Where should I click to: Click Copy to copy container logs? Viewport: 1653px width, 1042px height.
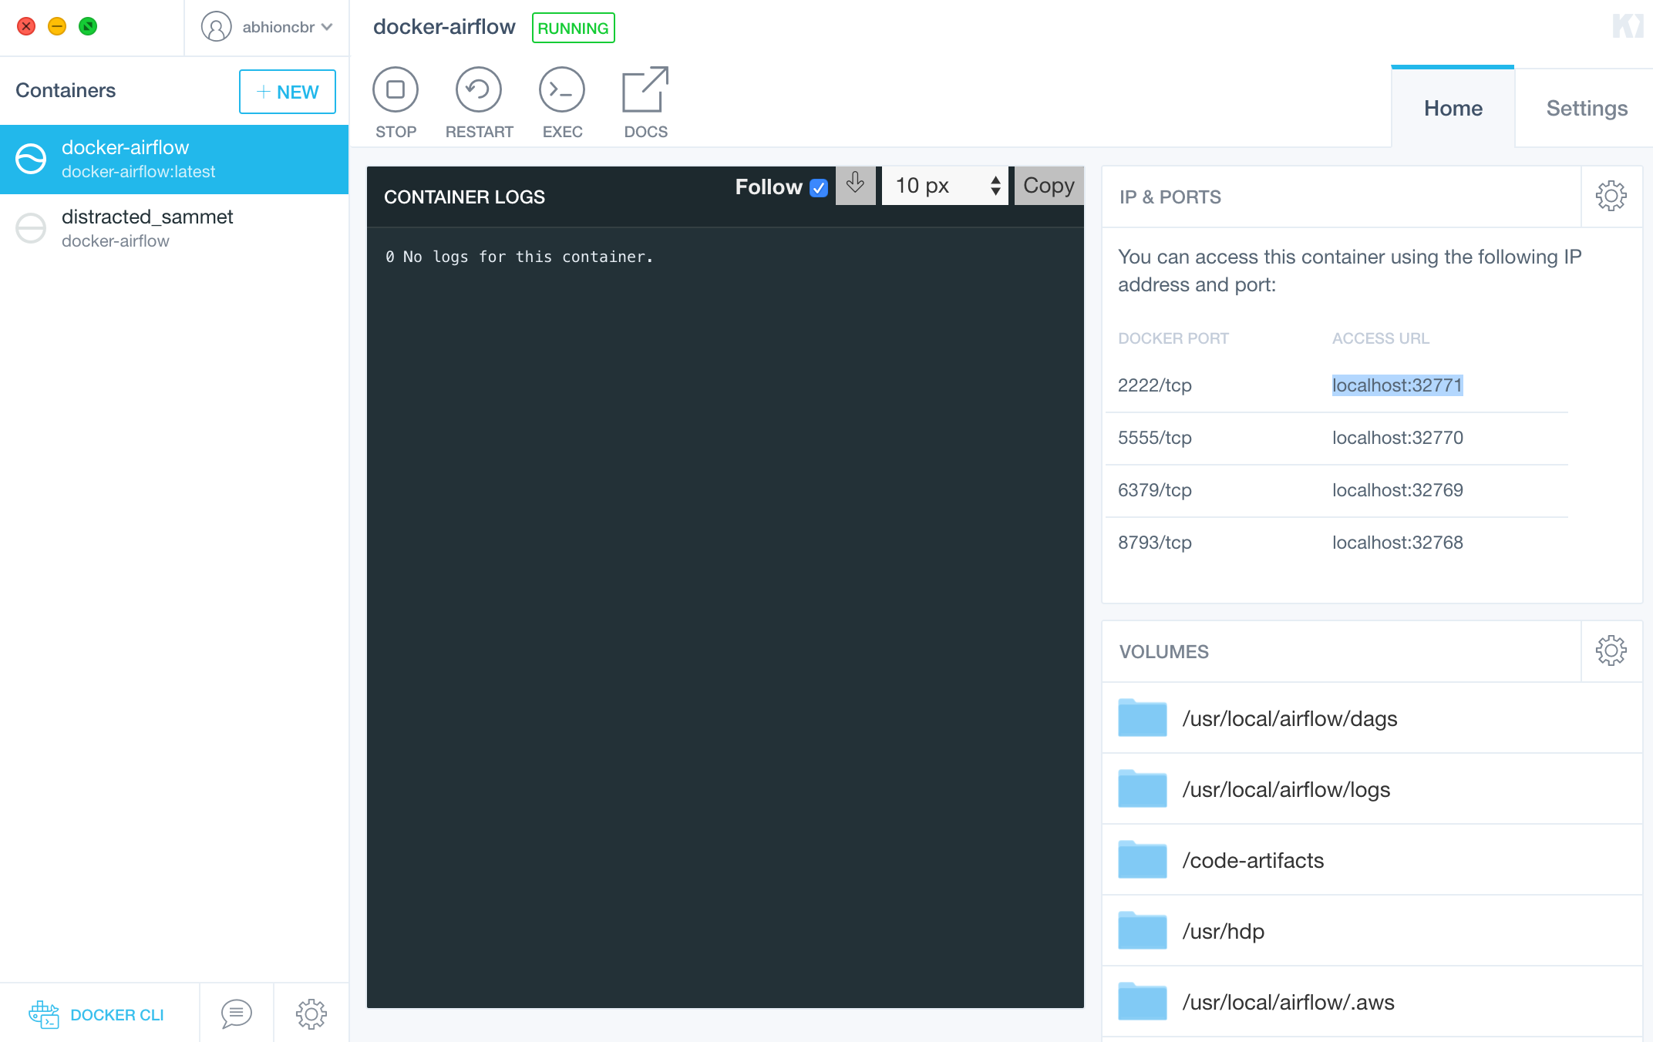1048,185
